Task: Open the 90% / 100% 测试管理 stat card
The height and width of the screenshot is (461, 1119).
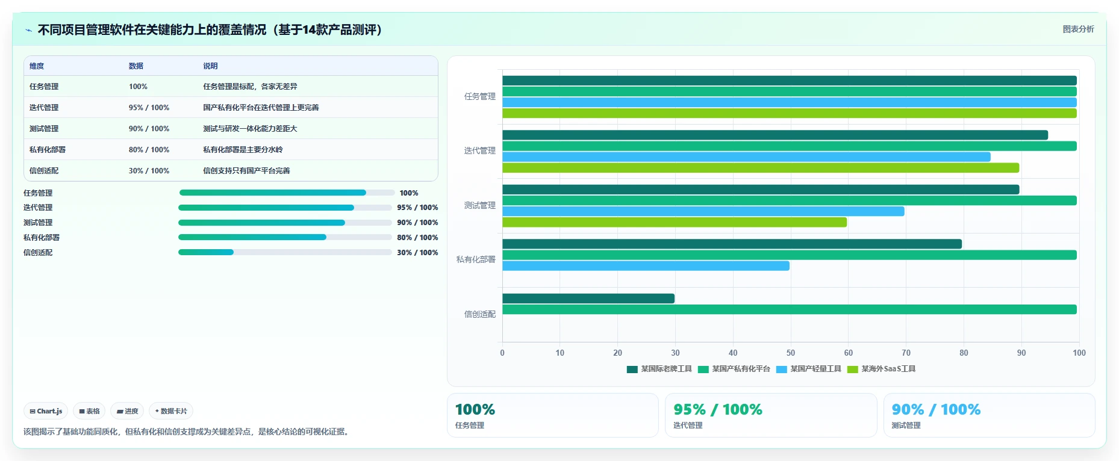Action: click(989, 415)
